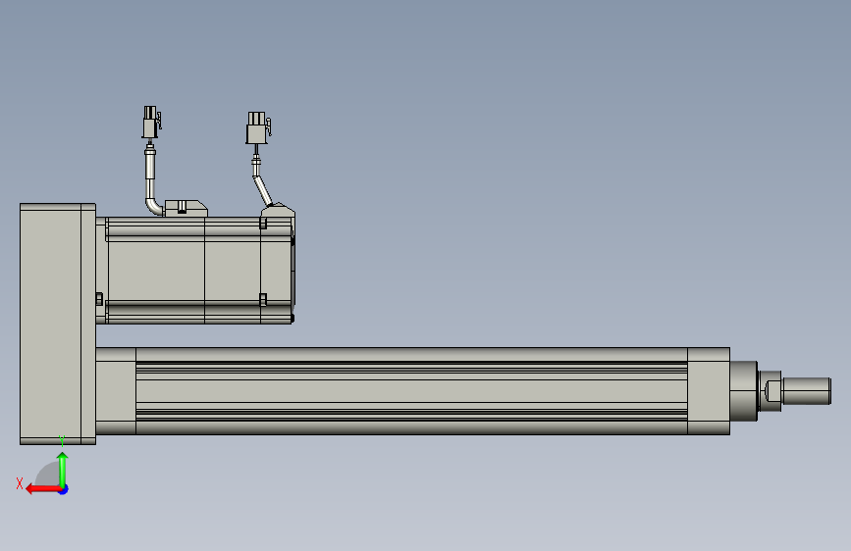Select the left cable connector plug above the motor
Viewport: 851px width, 551px height.
point(151,122)
